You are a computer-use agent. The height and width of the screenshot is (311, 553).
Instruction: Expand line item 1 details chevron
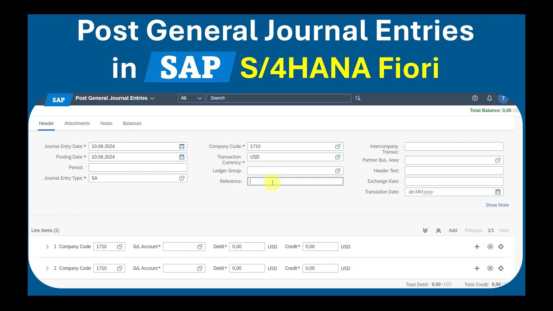pyautogui.click(x=48, y=247)
